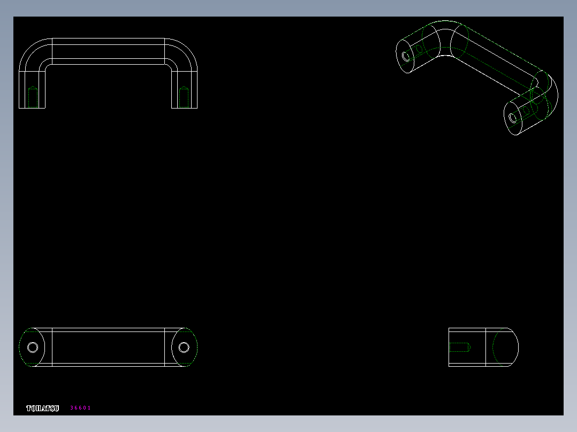Select green hidden threaded hole in front view left leg

coord(33,97)
